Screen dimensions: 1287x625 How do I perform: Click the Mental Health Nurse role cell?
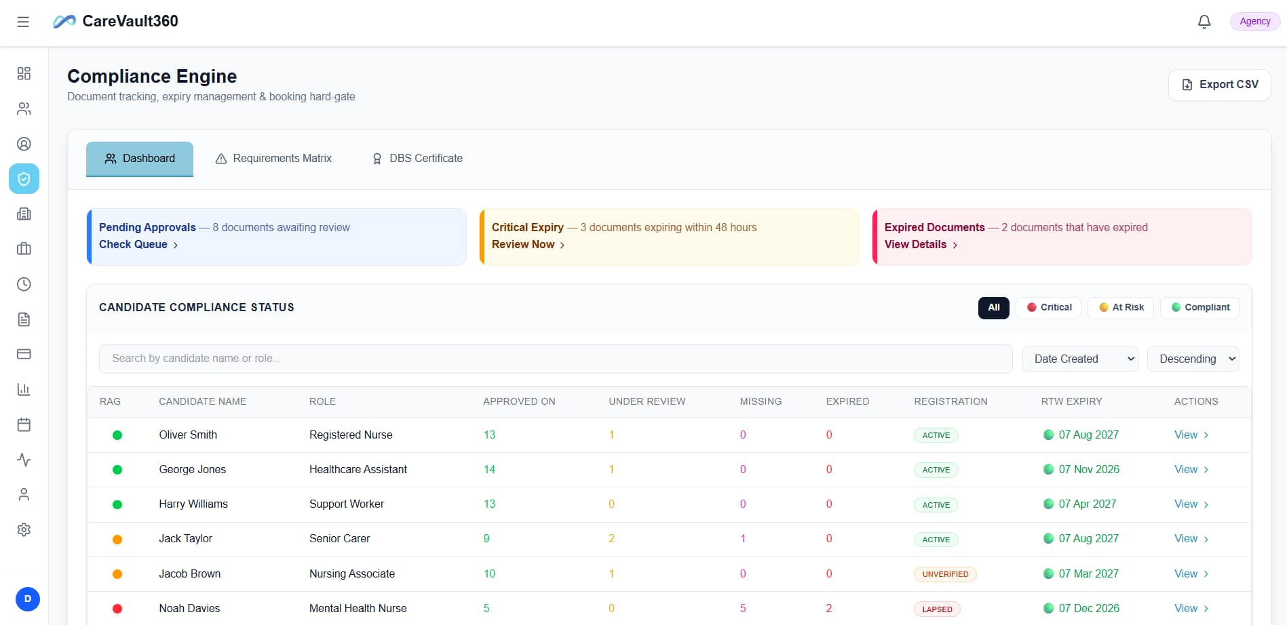(x=358, y=609)
